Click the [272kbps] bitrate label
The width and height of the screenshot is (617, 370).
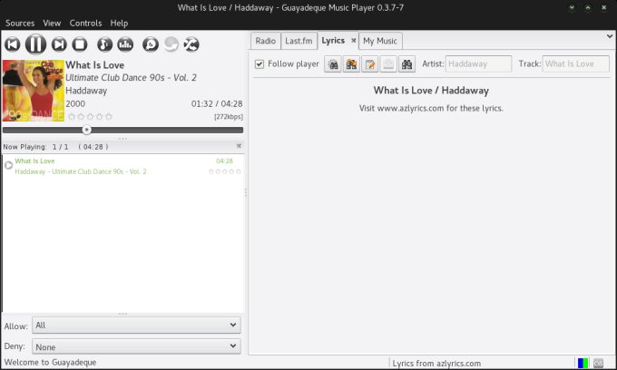coord(229,117)
